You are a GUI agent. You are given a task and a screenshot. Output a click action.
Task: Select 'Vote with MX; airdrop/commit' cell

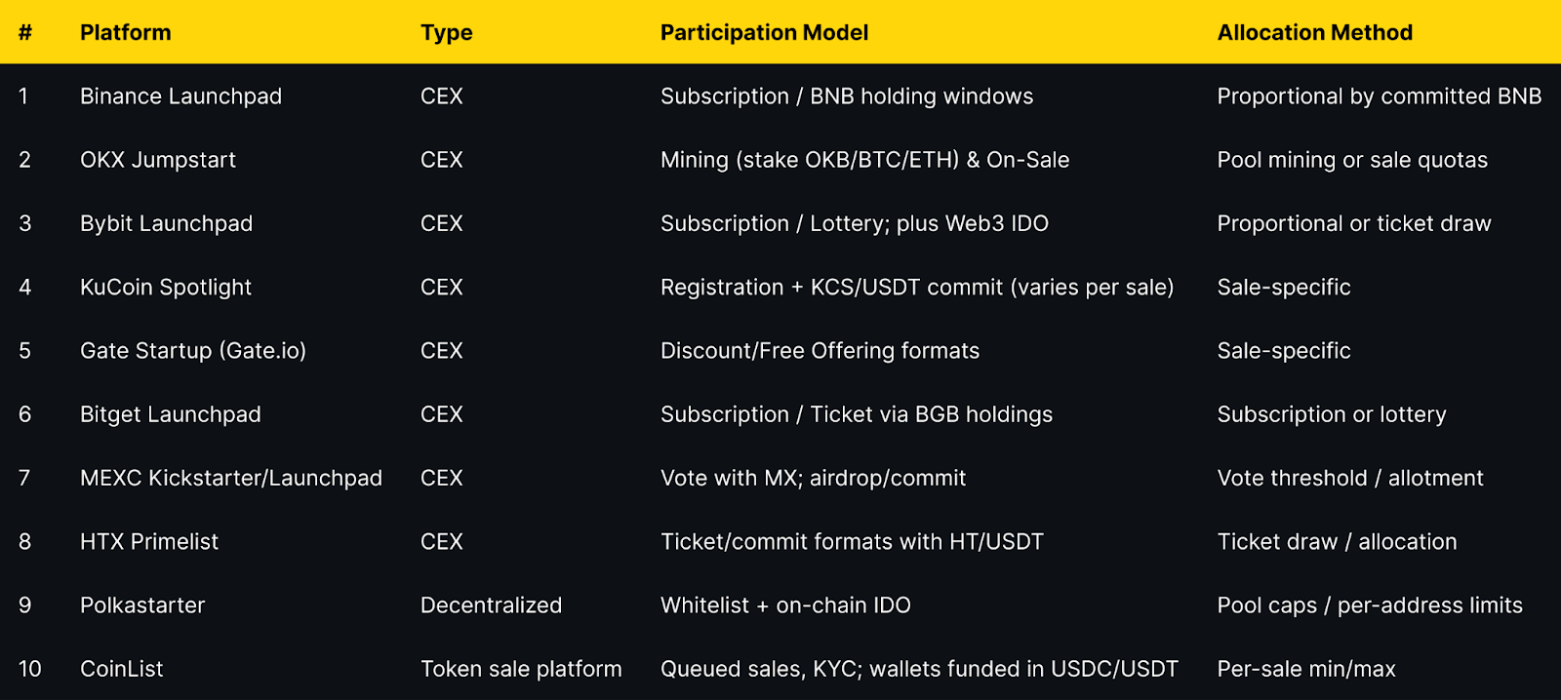pos(813,478)
